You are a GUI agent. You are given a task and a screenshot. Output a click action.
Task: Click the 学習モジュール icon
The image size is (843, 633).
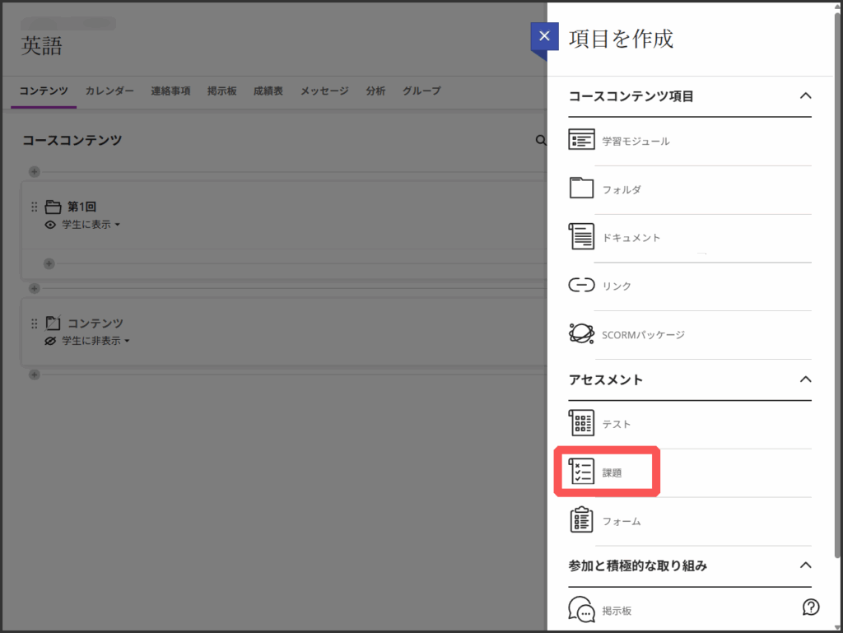(x=581, y=140)
